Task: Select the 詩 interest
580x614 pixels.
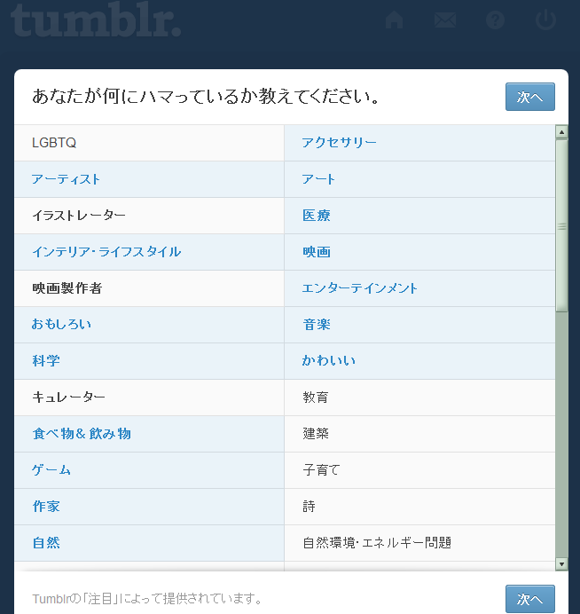Action: tap(419, 508)
